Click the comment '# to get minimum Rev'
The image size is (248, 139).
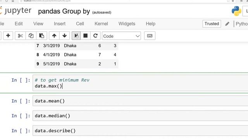pos(62,80)
